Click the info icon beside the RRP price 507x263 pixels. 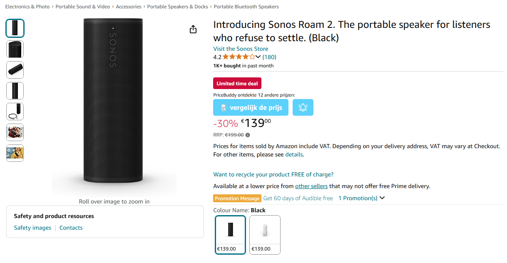tap(247, 135)
